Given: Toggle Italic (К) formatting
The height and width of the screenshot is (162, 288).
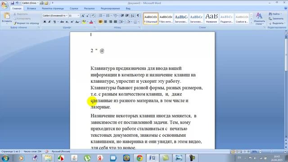Looking at the screenshot, I should [x=49, y=22].
